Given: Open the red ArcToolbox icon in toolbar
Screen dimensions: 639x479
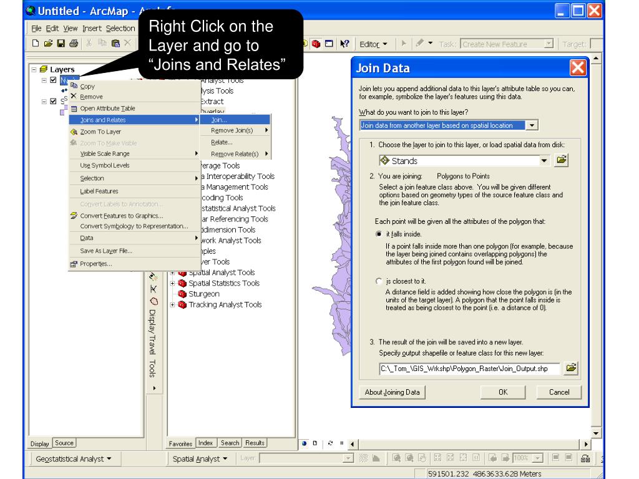Looking at the screenshot, I should 316,44.
